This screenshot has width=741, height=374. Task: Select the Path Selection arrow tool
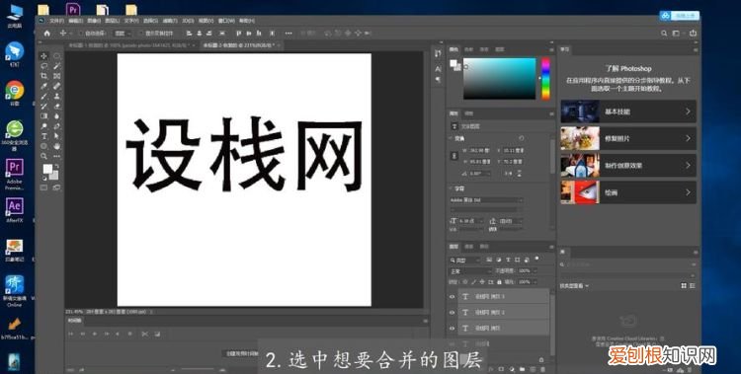point(56,136)
